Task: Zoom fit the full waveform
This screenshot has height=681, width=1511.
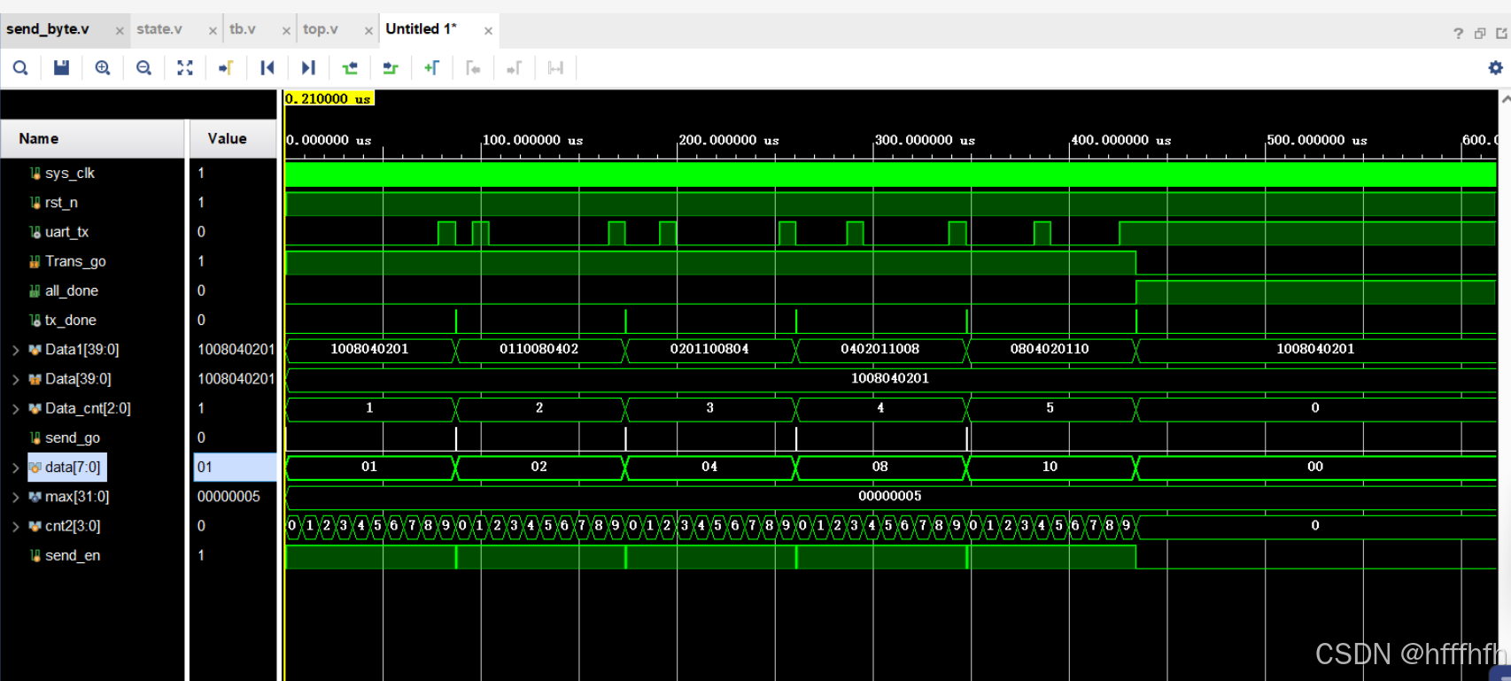Action: [x=185, y=68]
